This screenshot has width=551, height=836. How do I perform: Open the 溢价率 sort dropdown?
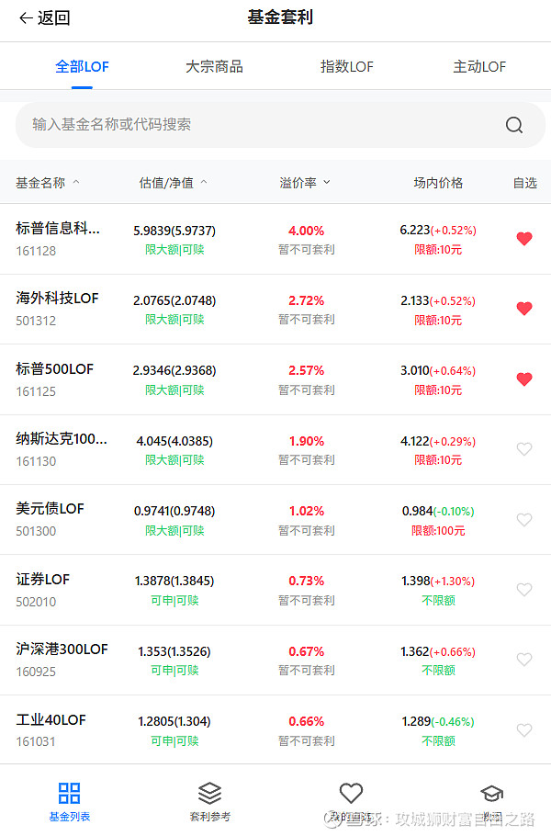(327, 182)
